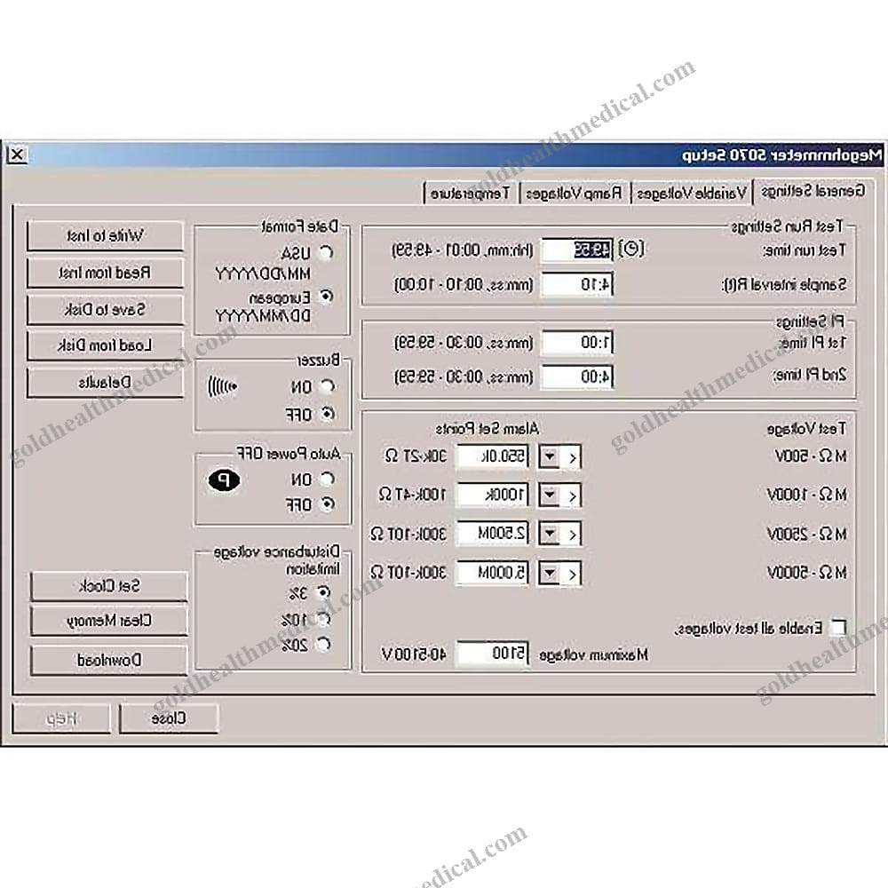Click the 2nd PI time field
This screenshot has height=888, width=888.
(x=577, y=377)
